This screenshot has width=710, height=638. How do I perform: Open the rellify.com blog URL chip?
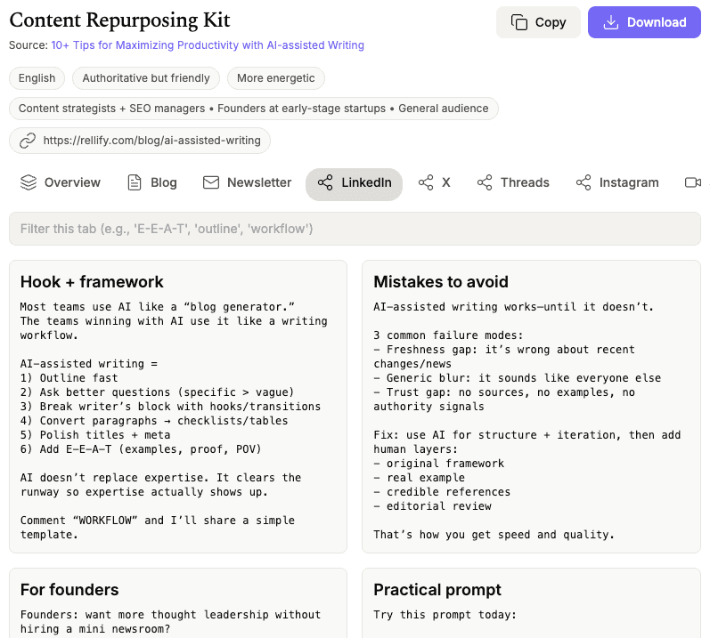140,141
